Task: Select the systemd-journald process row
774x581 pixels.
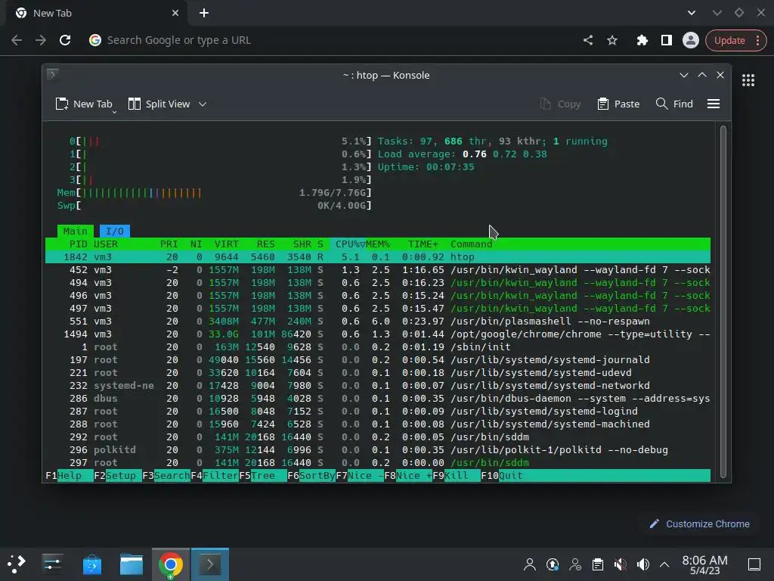Action: pos(378,359)
